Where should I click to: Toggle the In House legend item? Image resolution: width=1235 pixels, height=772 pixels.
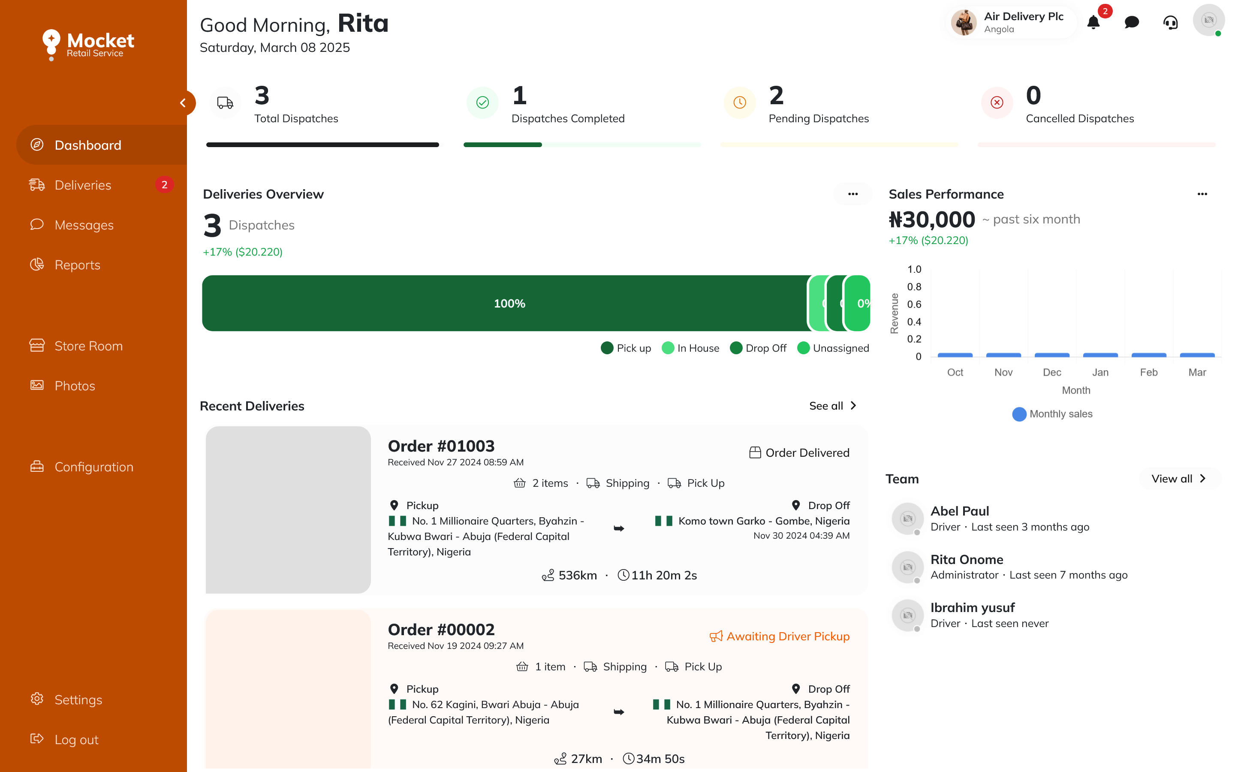tap(690, 348)
